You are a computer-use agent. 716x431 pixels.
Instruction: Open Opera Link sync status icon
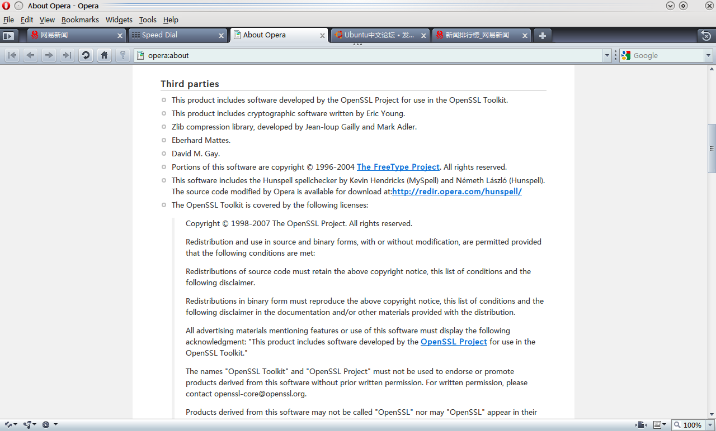pyautogui.click(x=7, y=425)
